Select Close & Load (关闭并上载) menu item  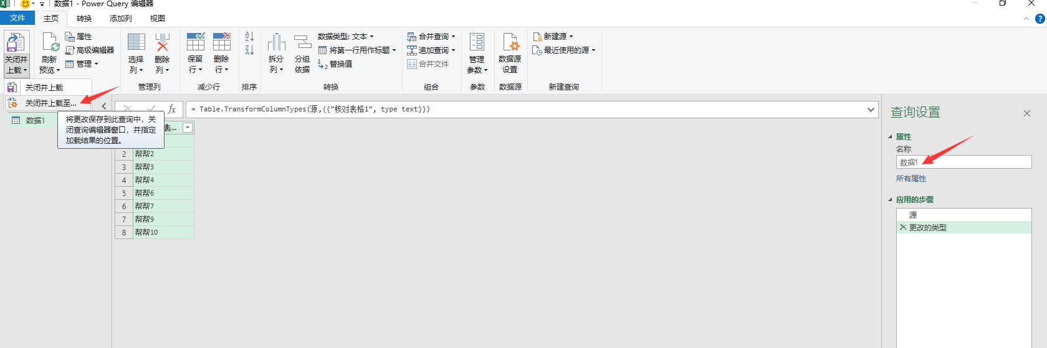click(49, 88)
